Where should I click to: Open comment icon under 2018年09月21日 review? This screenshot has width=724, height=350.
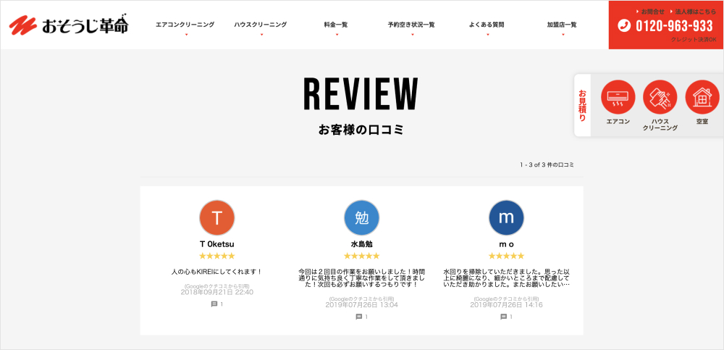[x=214, y=304]
